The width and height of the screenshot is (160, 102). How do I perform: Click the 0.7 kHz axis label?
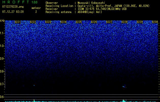(x=2, y=84)
